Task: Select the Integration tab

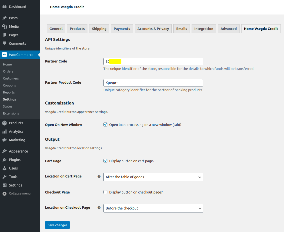Action: (x=204, y=29)
